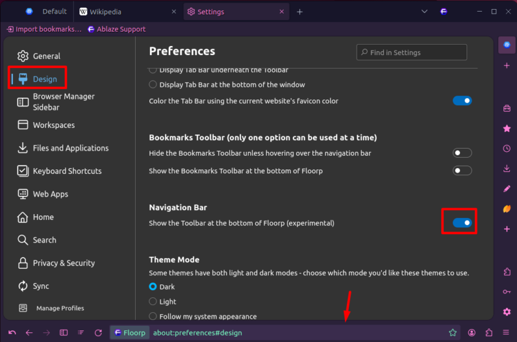Click the orange leaf sidebar icon
The width and height of the screenshot is (517, 342).
507,209
